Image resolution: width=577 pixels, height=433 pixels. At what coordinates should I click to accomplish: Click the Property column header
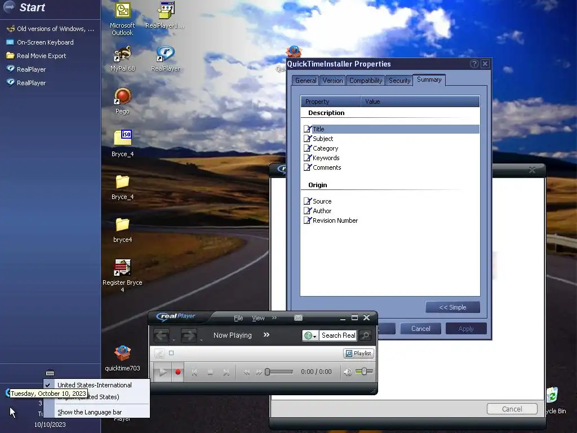pyautogui.click(x=330, y=101)
